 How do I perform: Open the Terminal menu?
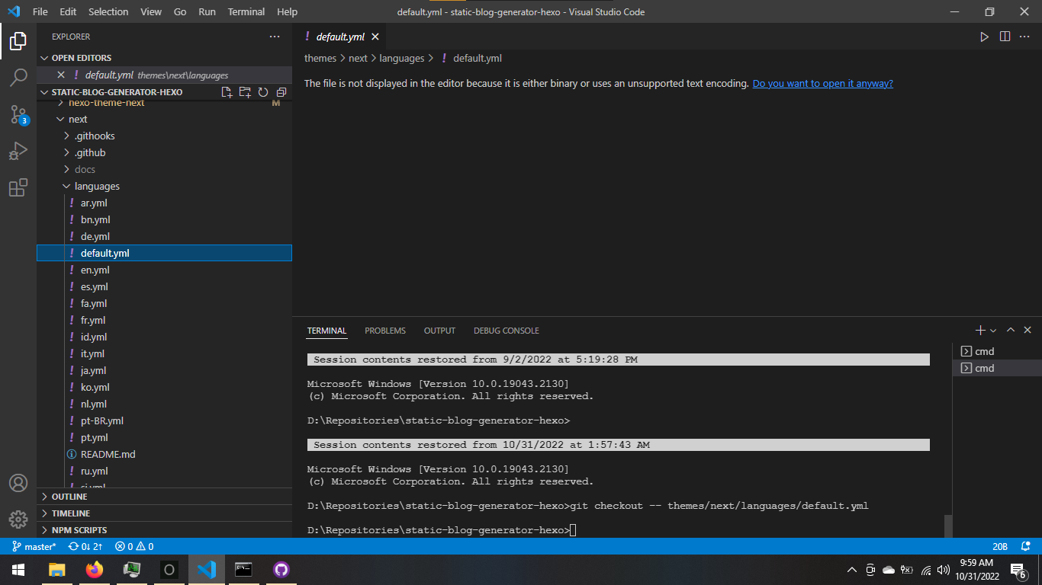point(246,11)
